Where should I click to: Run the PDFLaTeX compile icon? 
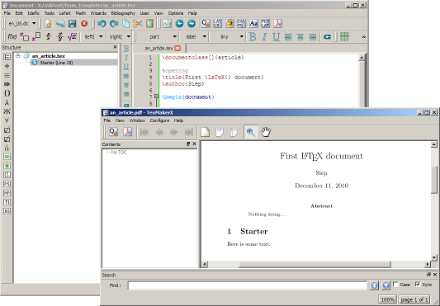click(x=266, y=24)
